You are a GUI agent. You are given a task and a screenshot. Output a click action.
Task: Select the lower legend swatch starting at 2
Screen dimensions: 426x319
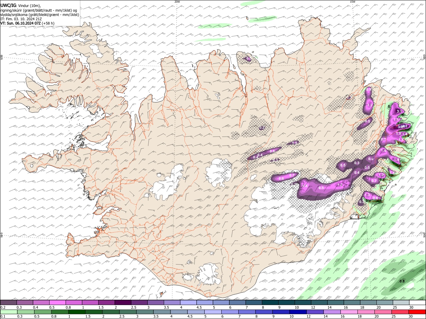[x=111, y=312]
